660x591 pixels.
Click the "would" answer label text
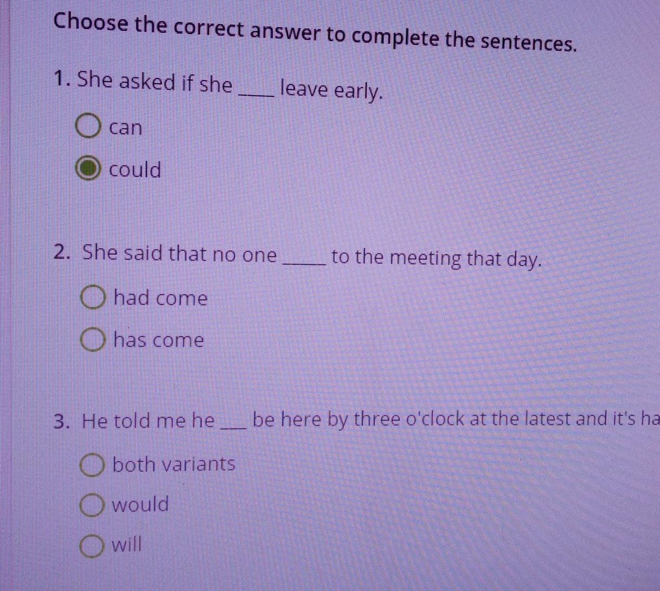[140, 505]
